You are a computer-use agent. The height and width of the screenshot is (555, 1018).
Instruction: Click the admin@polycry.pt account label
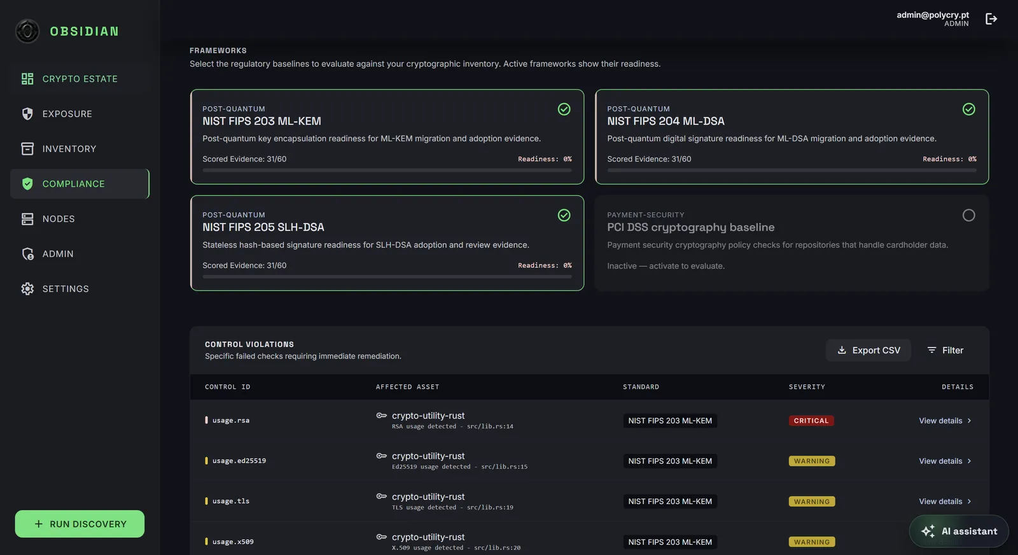point(933,15)
